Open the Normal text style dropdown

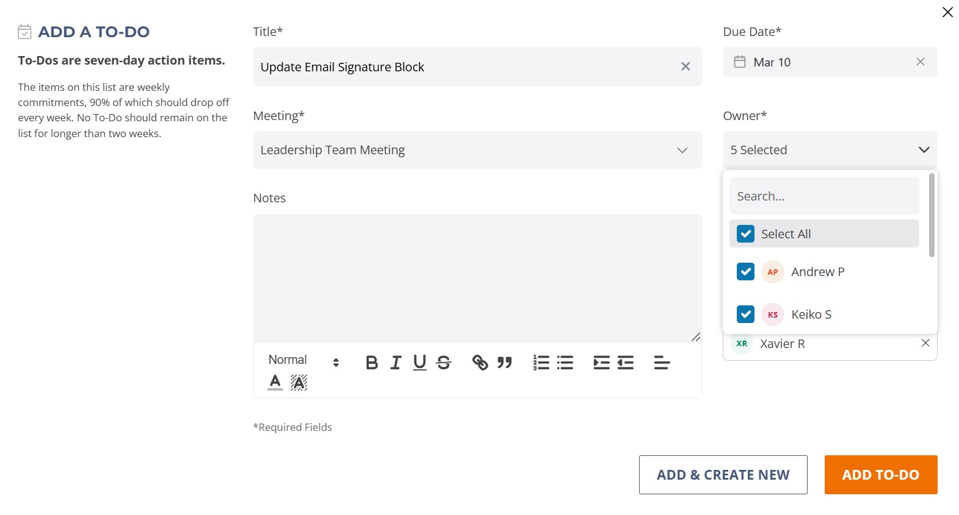[303, 360]
